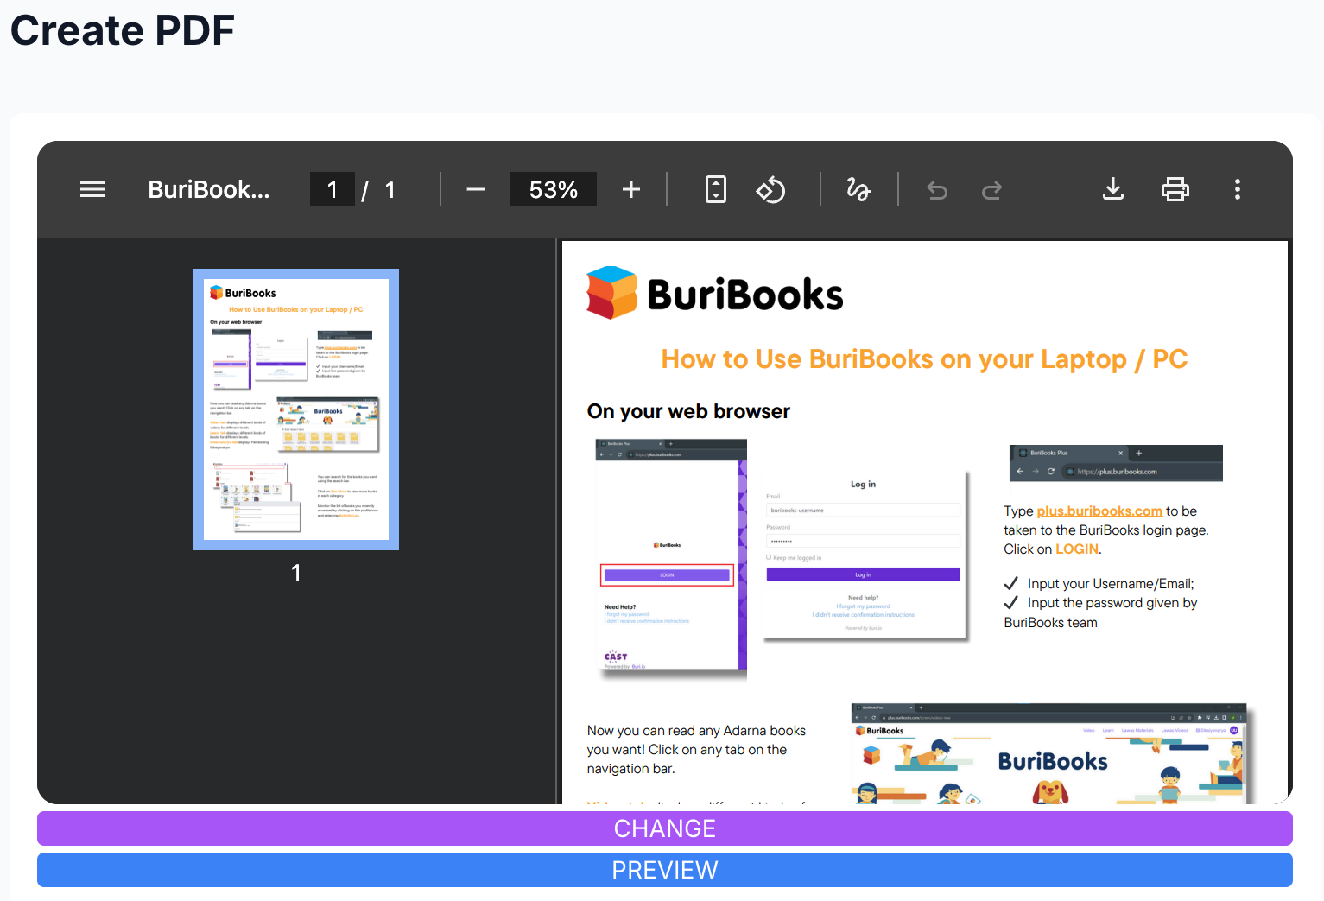Zoom out with the minus icon
This screenshot has width=1324, height=901.
(x=476, y=189)
